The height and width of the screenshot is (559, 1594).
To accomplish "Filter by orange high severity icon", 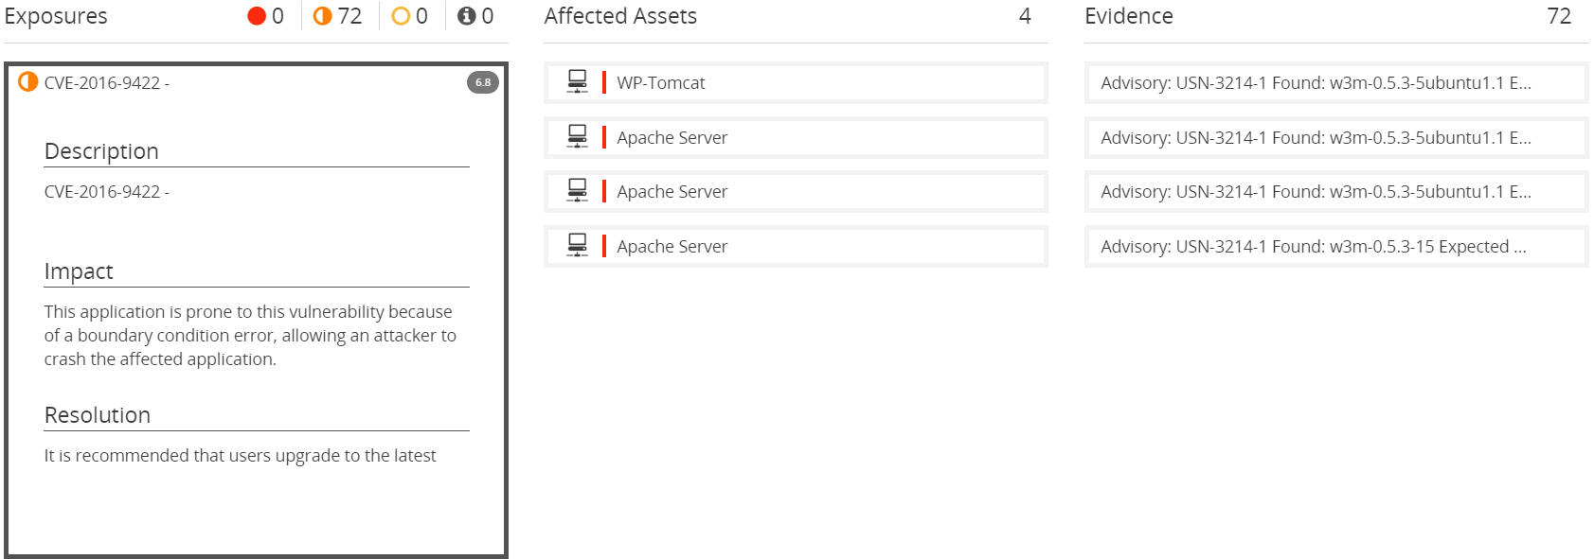I will click(323, 16).
